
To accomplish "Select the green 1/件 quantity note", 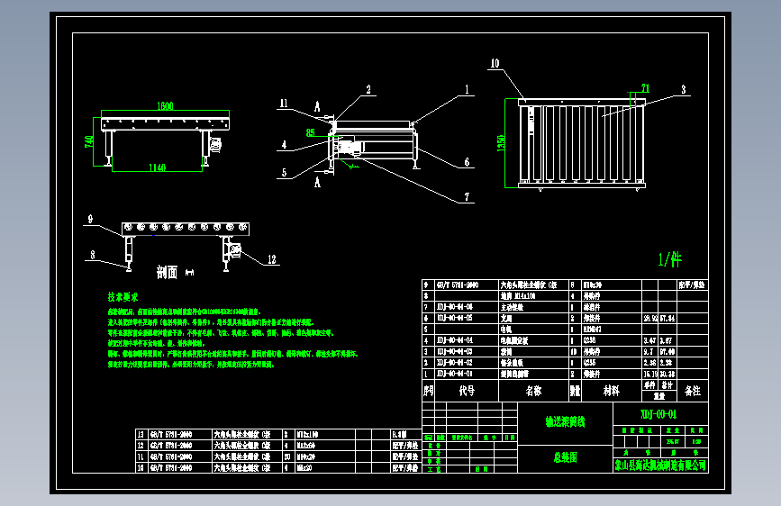I will tap(670, 259).
